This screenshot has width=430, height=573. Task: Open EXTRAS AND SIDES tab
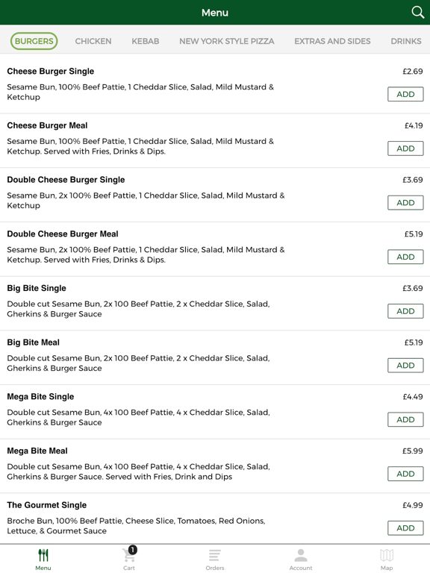tap(332, 41)
